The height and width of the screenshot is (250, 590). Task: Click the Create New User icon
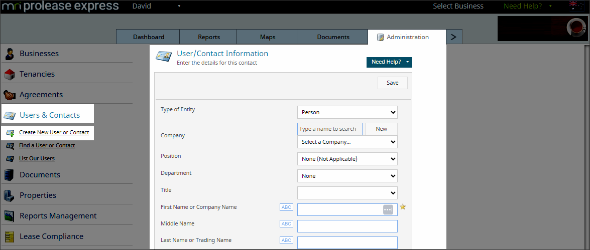(x=10, y=132)
